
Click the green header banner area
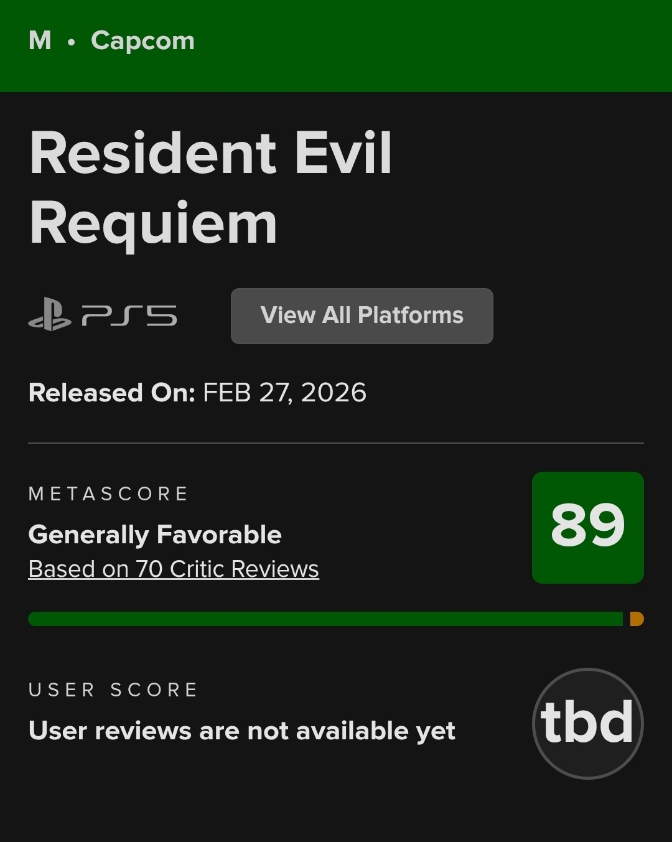[436, 45]
